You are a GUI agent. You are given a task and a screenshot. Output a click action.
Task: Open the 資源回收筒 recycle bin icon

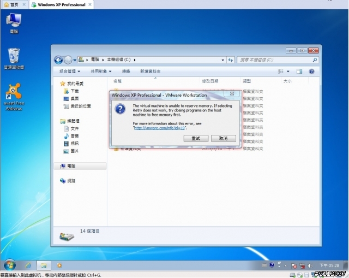click(14, 59)
